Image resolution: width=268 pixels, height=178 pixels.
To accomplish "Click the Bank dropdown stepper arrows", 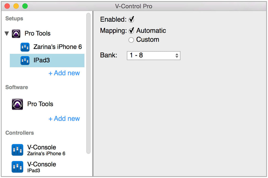I will (177, 55).
